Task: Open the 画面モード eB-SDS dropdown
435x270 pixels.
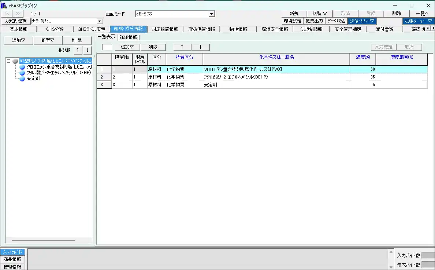Action: 211,14
